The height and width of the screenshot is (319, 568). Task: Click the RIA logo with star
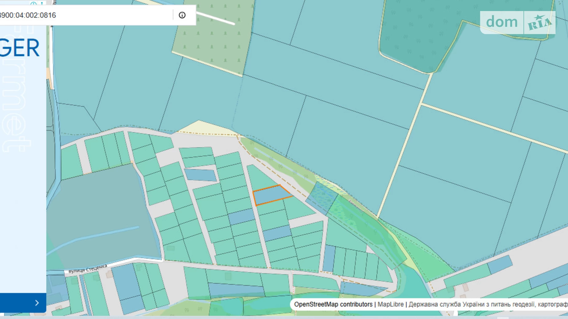point(539,23)
